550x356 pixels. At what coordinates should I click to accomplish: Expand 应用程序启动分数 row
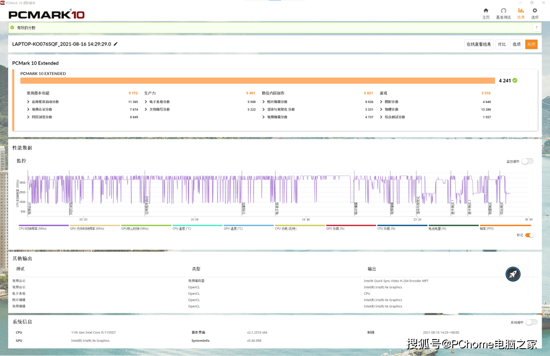[28, 102]
